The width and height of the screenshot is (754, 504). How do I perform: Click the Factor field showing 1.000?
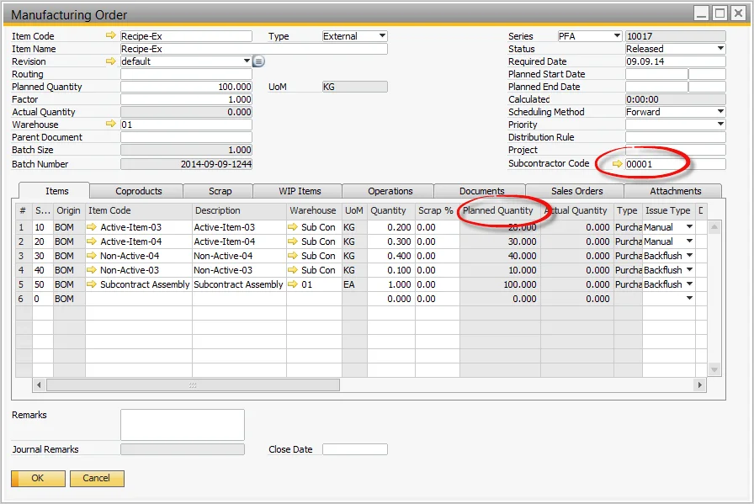[186, 99]
